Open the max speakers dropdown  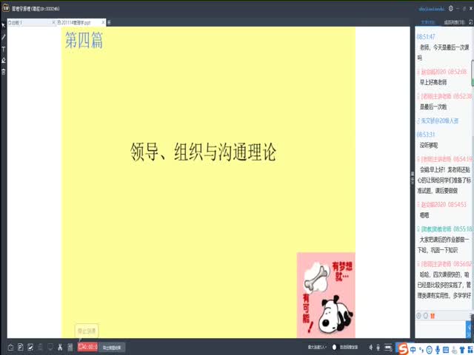317,348
